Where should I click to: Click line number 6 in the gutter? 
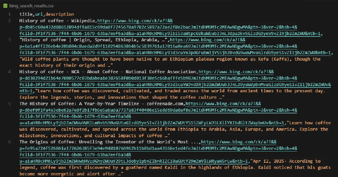[x=10, y=142]
